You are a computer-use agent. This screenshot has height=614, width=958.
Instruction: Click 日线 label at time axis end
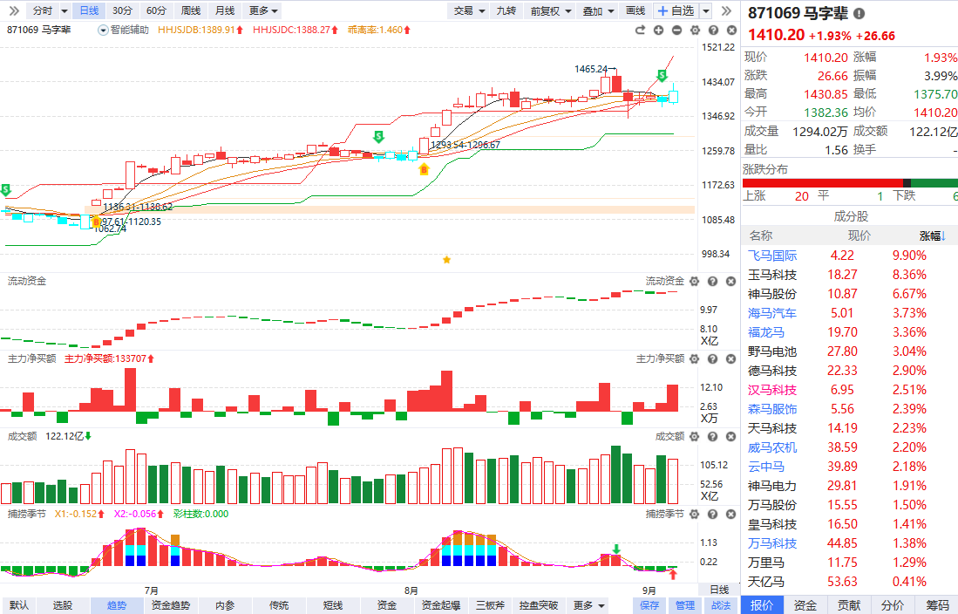pos(719,590)
